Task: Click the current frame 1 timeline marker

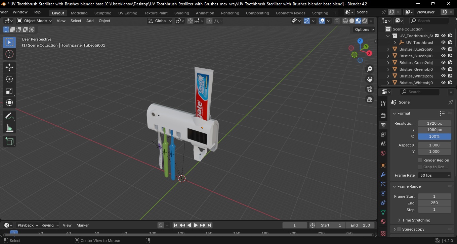Action: point(14,233)
